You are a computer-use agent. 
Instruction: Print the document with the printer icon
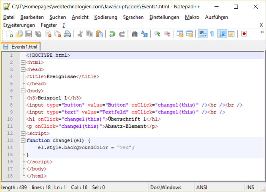(x=67, y=34)
